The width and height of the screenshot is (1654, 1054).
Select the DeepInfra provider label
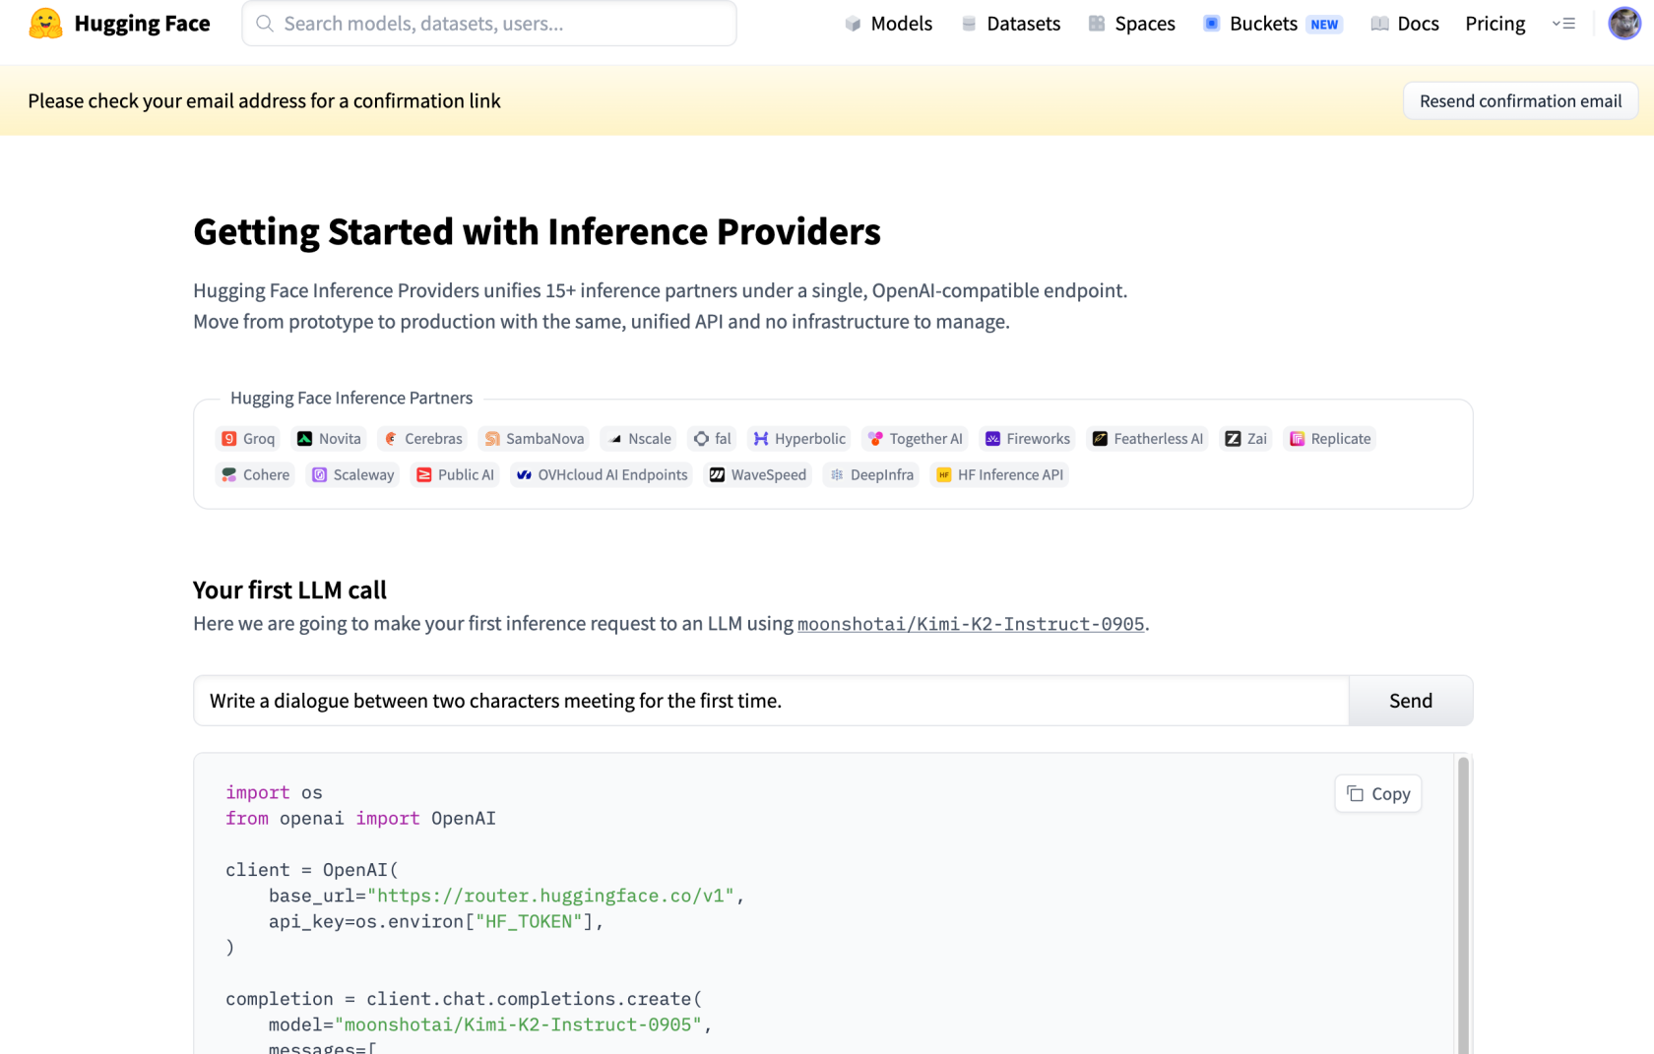882,475
